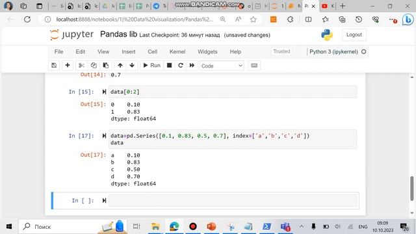
Task: Add this page to favorites star
Action: coord(253,19)
